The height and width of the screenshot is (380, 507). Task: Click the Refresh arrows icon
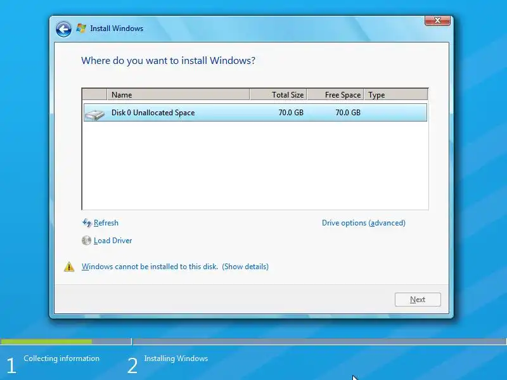87,223
